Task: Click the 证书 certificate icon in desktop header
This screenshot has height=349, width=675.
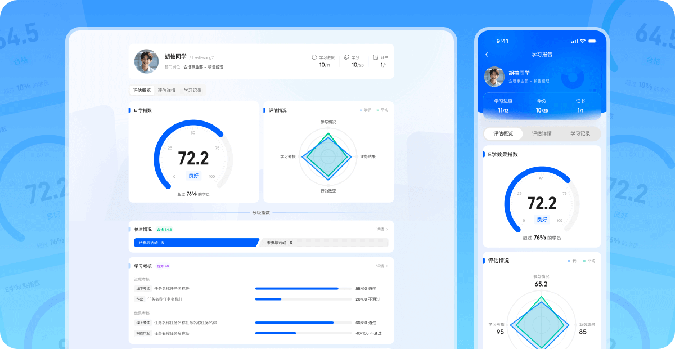Action: coord(376,57)
